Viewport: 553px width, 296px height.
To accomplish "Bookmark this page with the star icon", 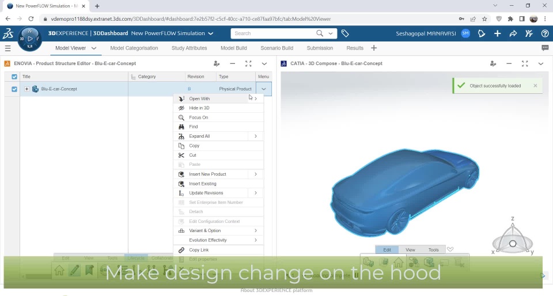I will (x=484, y=18).
